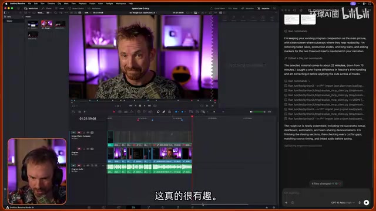Open the first attached image thumbnail in chat

point(291,19)
